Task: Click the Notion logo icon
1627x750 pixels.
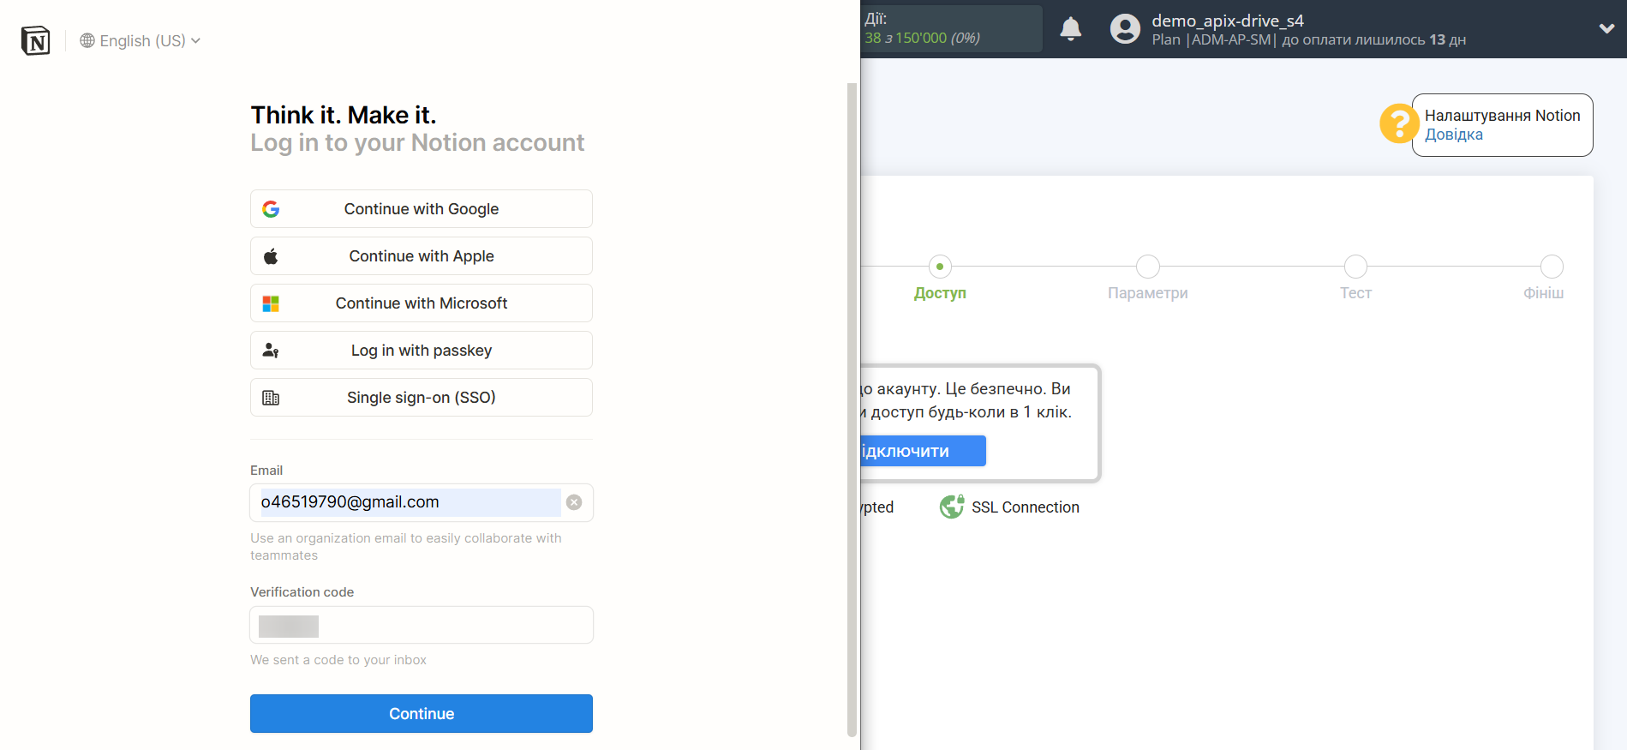Action: [35, 40]
